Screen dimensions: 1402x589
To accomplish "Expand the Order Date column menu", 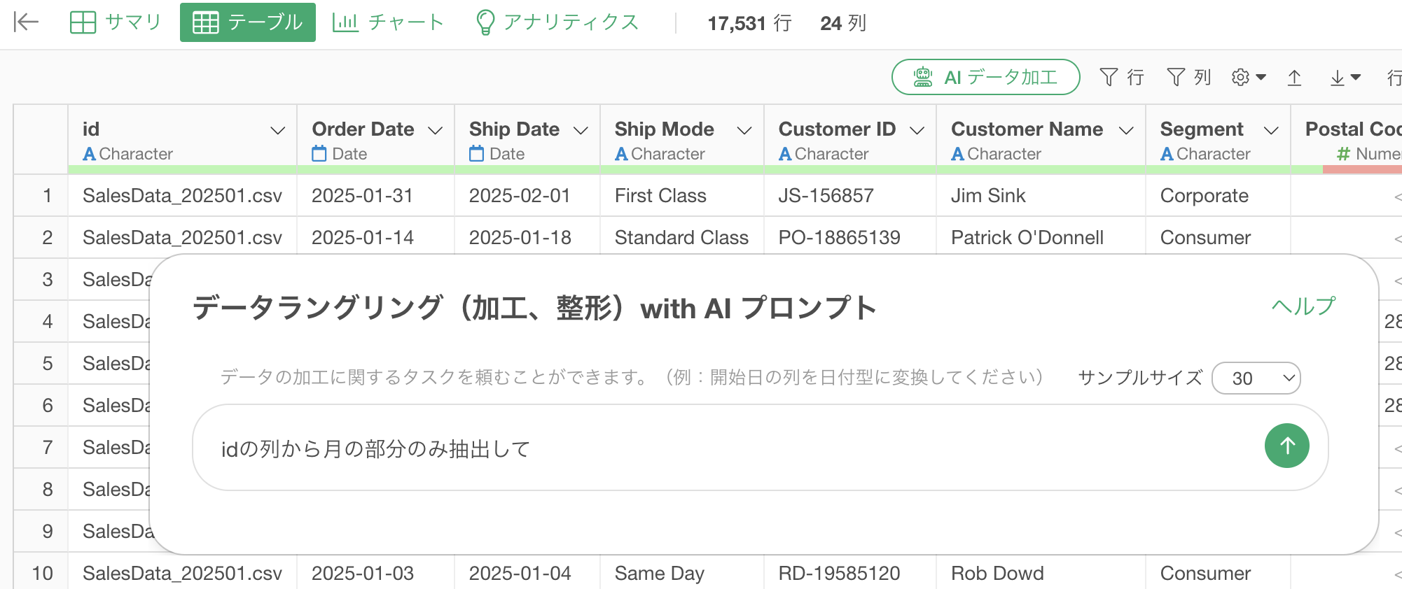I will pos(435,131).
